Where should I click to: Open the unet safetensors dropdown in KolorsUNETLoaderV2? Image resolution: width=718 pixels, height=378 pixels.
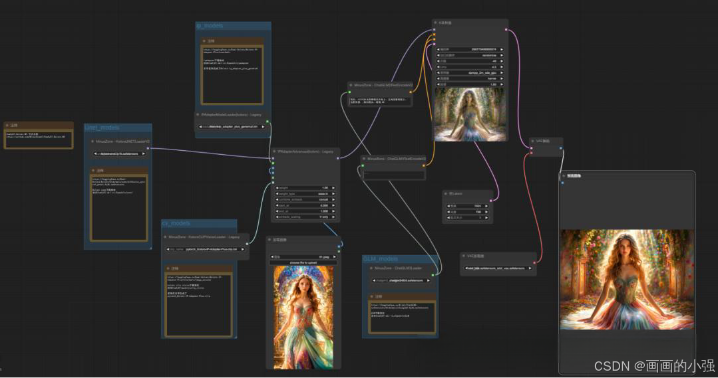tap(119, 153)
